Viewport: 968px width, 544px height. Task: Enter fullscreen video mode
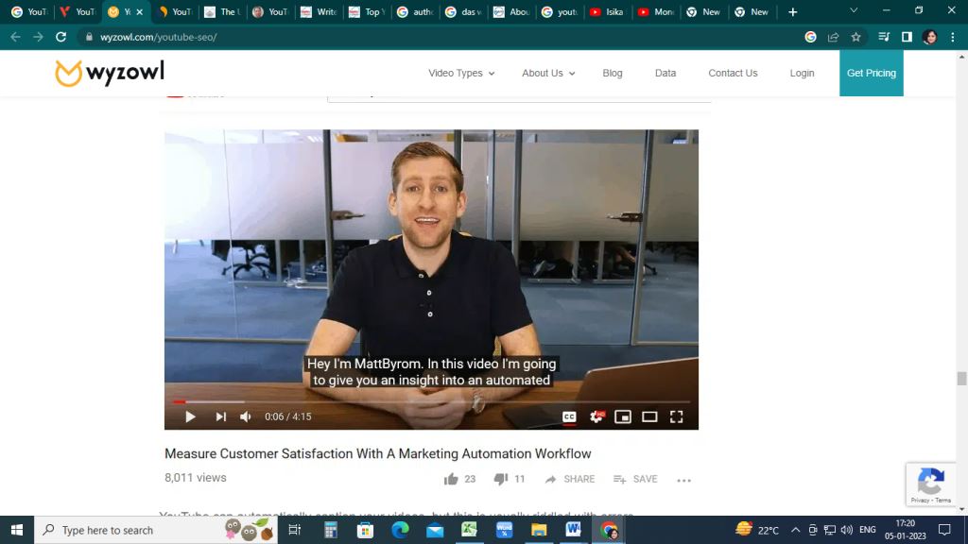tap(677, 416)
